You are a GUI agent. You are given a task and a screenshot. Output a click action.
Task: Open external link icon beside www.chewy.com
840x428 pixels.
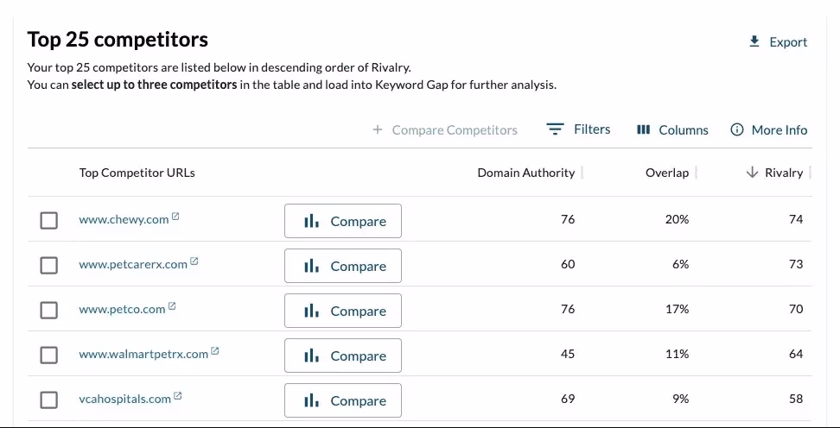[x=175, y=217]
